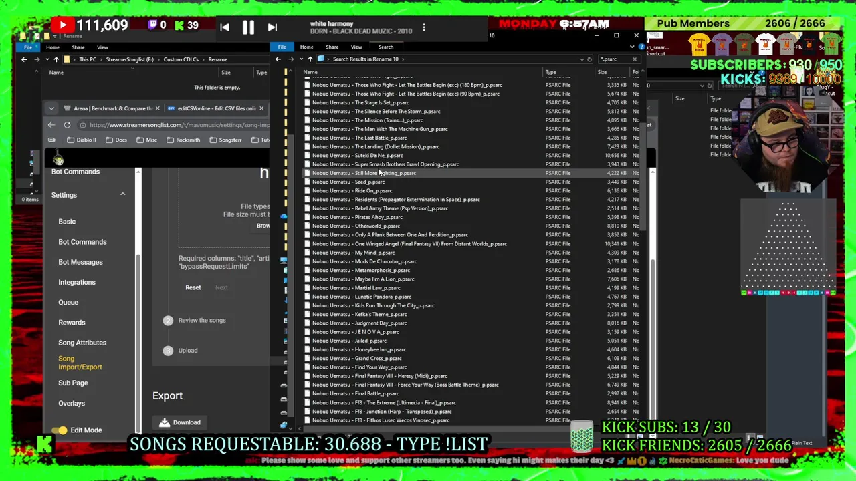This screenshot has width=856, height=481.
Task: Skip to the previous track
Action: pos(225,27)
